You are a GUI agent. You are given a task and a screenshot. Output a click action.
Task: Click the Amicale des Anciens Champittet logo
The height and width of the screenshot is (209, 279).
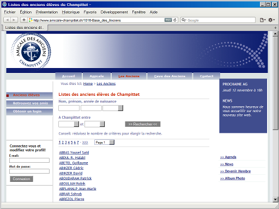[31, 51]
